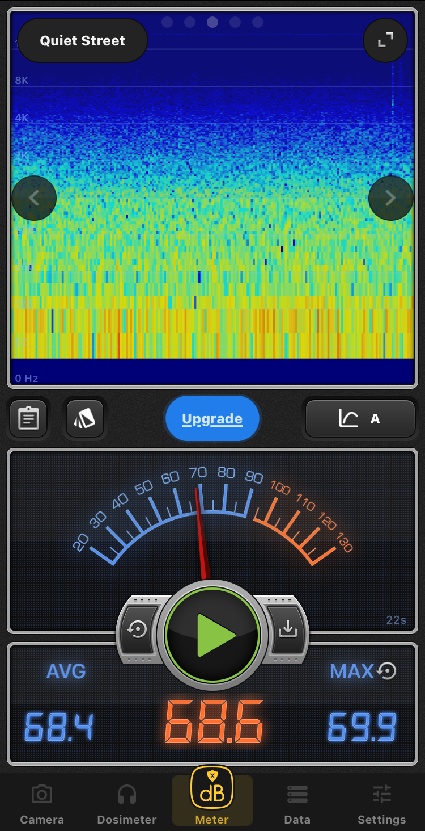
Task: Tap the fullscreen expand icon on spectrogram
Action: pyautogui.click(x=385, y=40)
